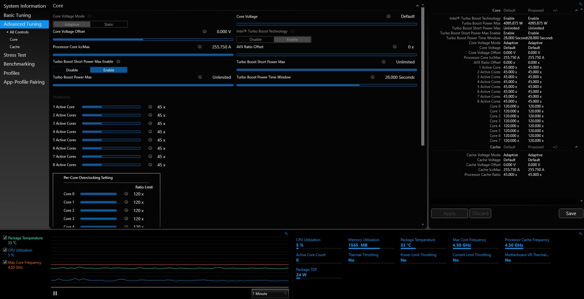Switch Core Voltage Mode to Static
This screenshot has width=584, height=299.
(109, 25)
